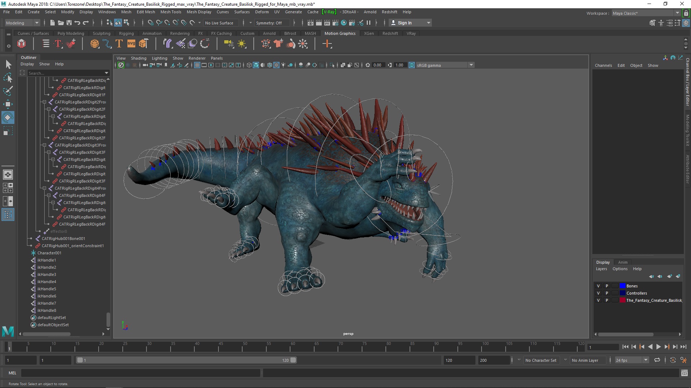Open the Outliner search filter dropdown arrow
This screenshot has height=388, width=691.
(x=107, y=73)
